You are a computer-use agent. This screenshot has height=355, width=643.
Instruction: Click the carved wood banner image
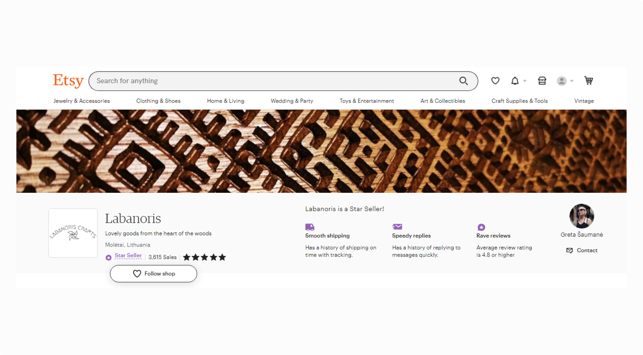[x=321, y=151]
